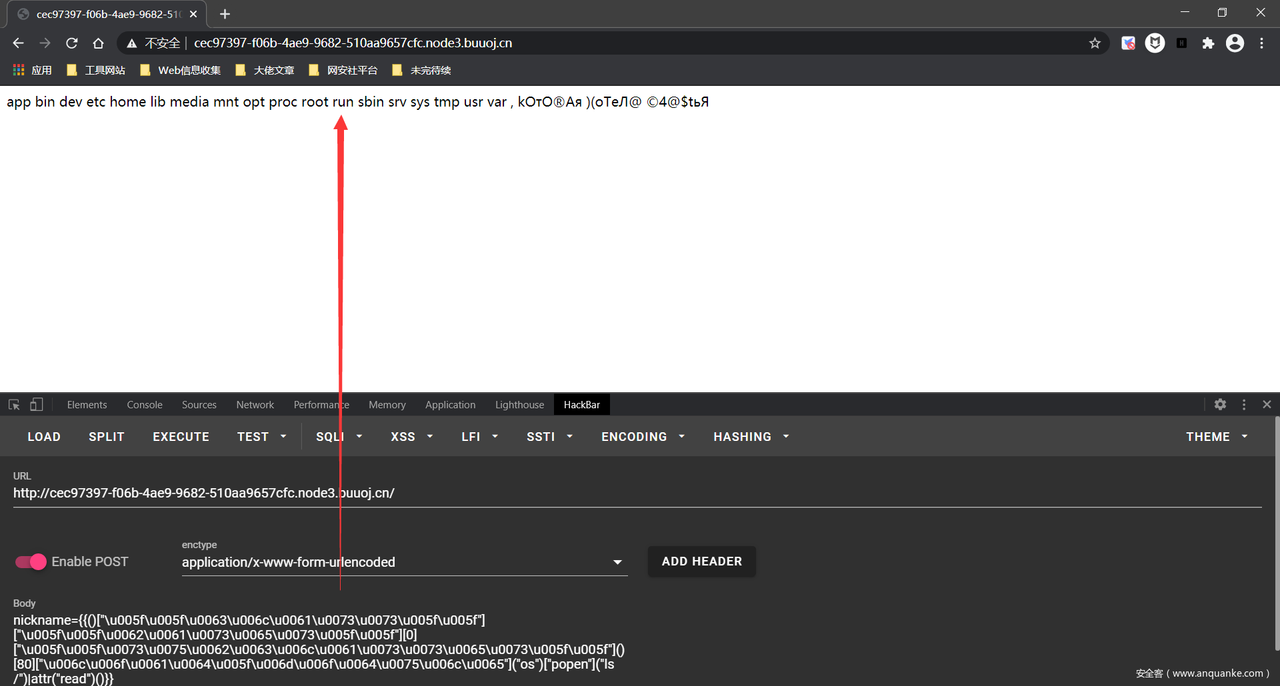Toggle the device toolbar icon

pos(37,404)
